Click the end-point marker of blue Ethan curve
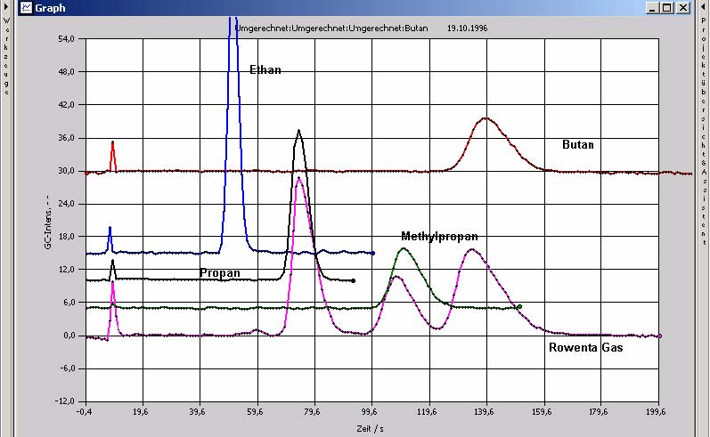The image size is (710, 437). [372, 254]
